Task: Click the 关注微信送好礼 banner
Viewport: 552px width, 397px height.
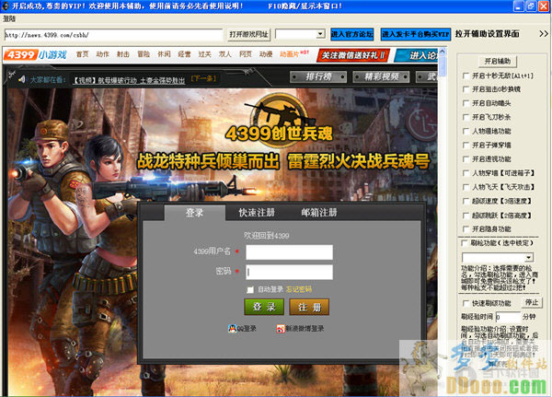Action: 353,55
